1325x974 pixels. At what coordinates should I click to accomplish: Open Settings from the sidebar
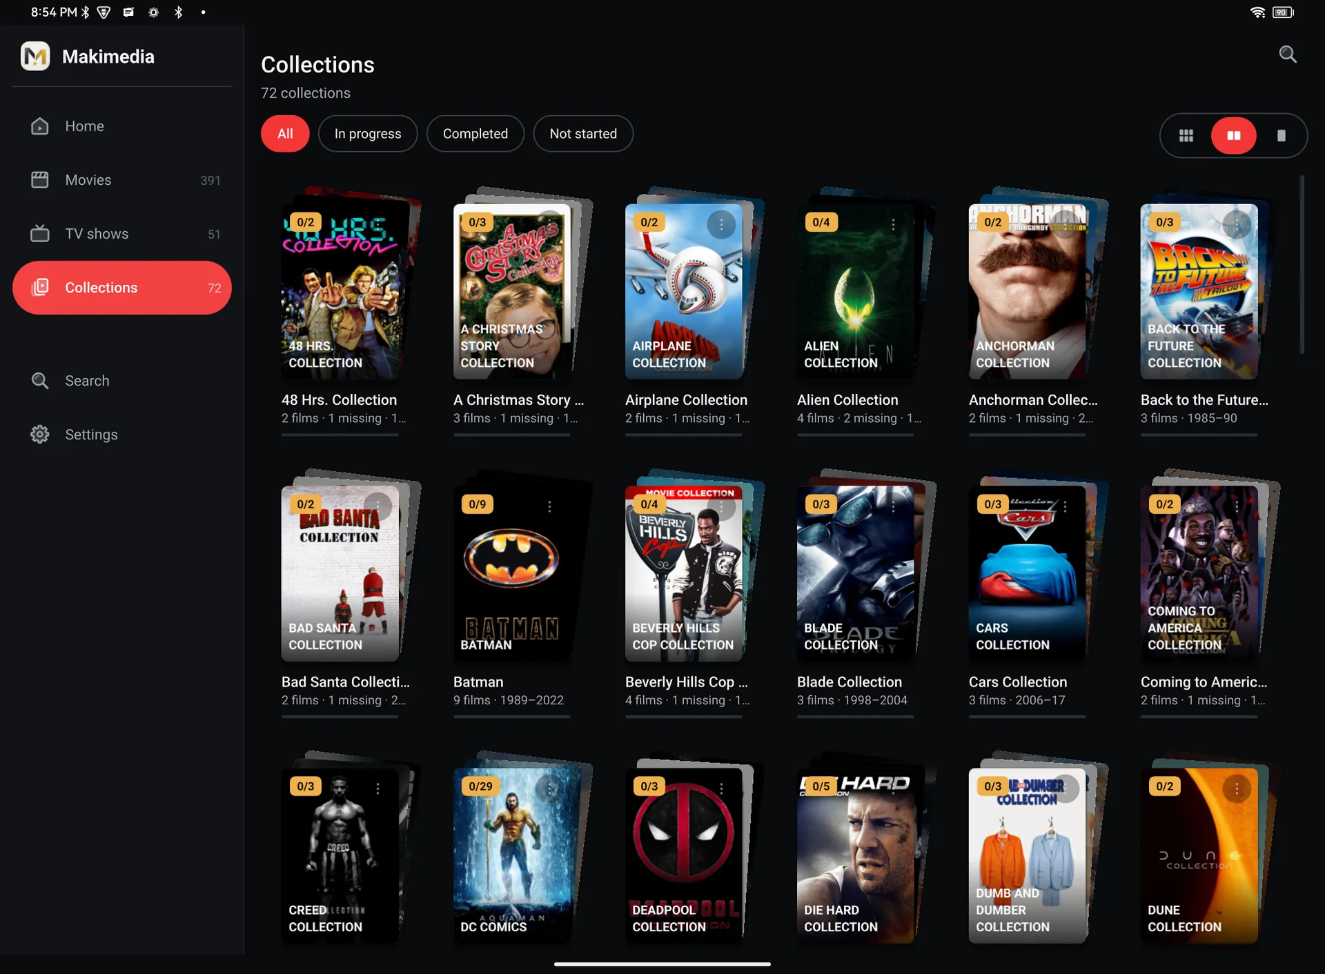122,435
